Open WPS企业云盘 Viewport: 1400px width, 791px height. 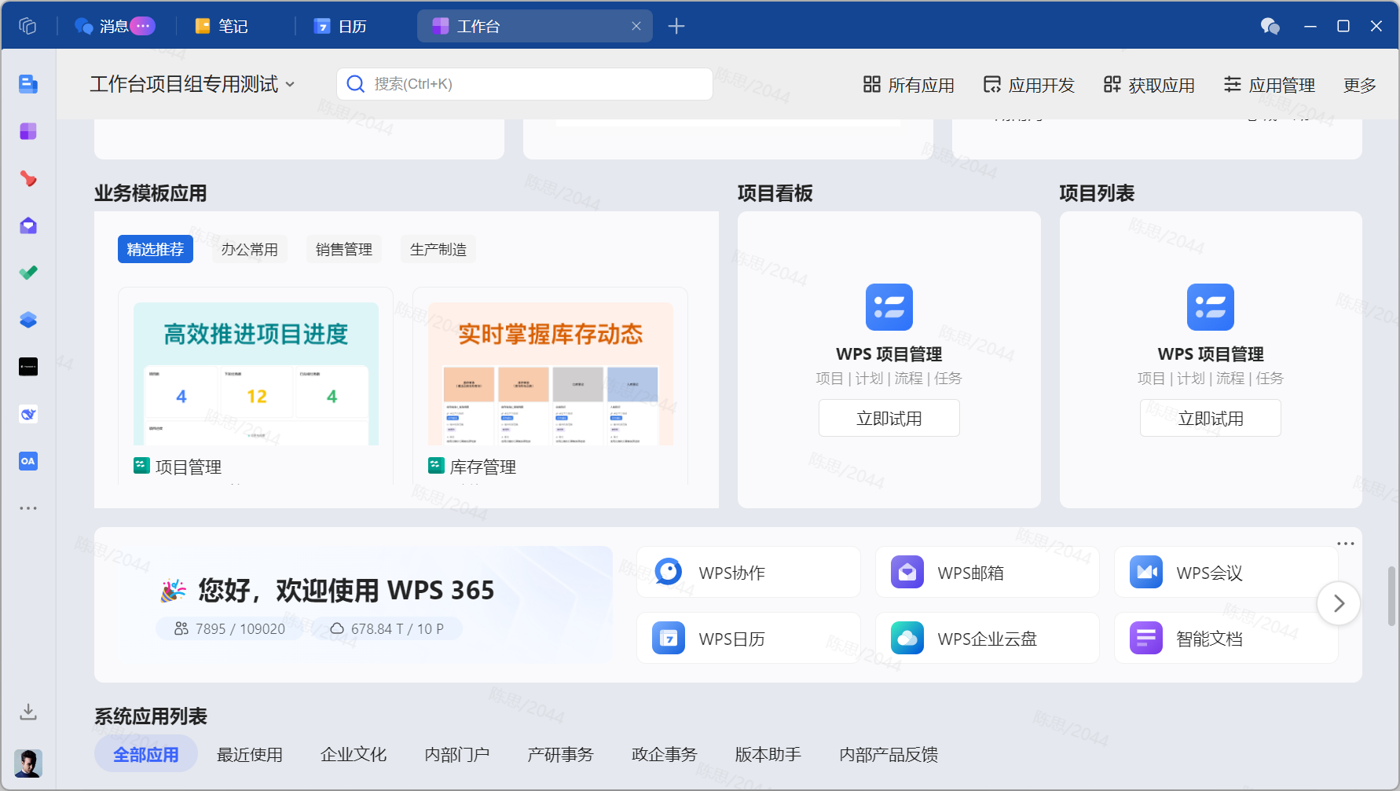pos(986,638)
